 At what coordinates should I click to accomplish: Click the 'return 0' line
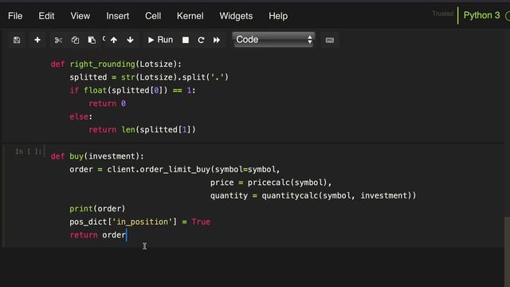108,104
